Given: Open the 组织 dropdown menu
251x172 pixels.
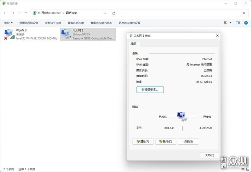Looking at the screenshot, I should [x=8, y=23].
